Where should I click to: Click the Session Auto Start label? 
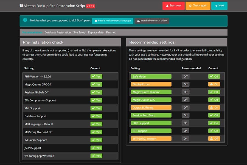[x=151, y=115]
